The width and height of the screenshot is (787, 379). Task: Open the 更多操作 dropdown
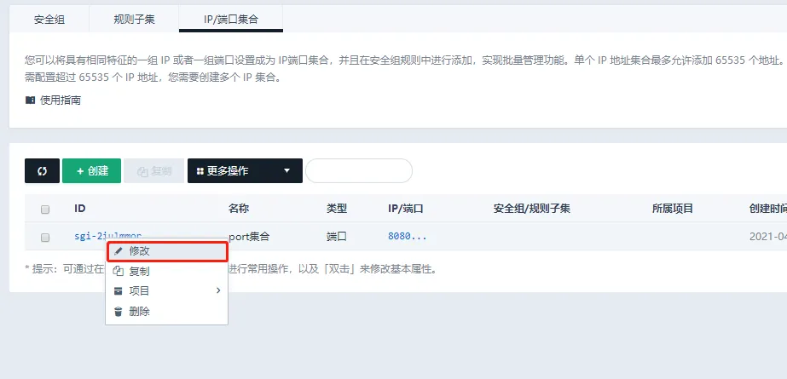(244, 170)
